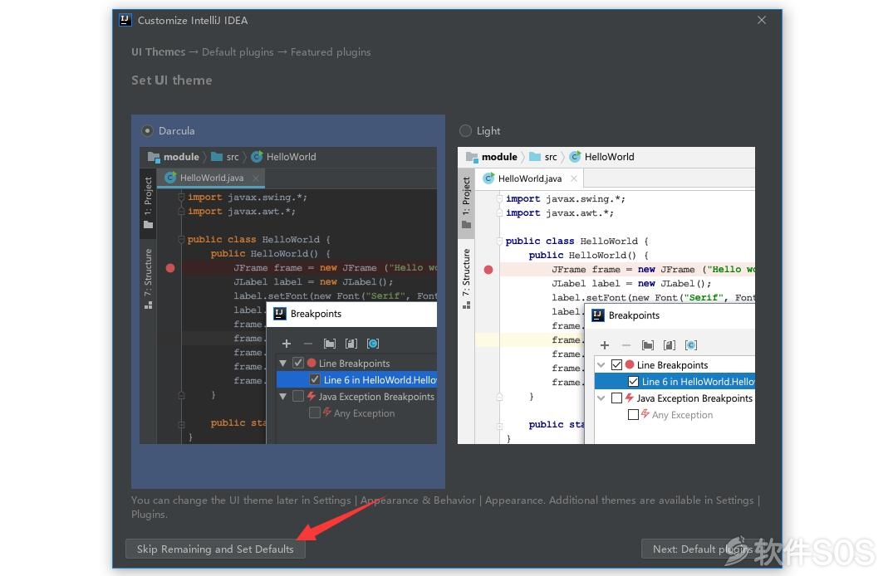The width and height of the screenshot is (888, 576).
Task: Click group by package icon in Darcula preview
Action: pyautogui.click(x=330, y=344)
